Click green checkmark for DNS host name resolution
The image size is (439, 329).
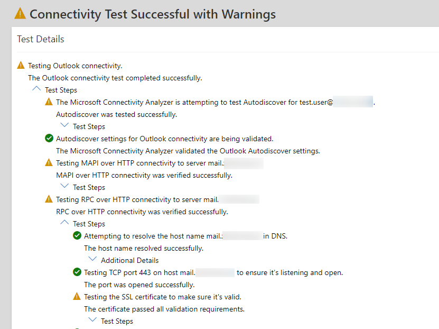(77, 235)
